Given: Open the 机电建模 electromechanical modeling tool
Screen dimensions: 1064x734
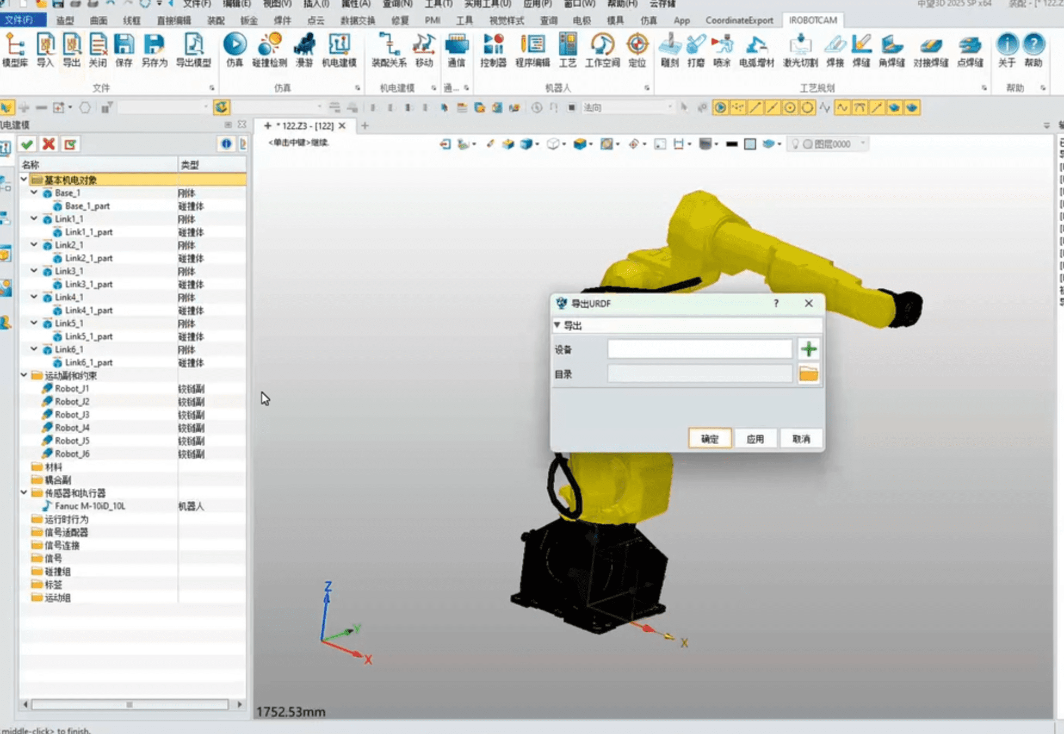Looking at the screenshot, I should click(x=341, y=52).
